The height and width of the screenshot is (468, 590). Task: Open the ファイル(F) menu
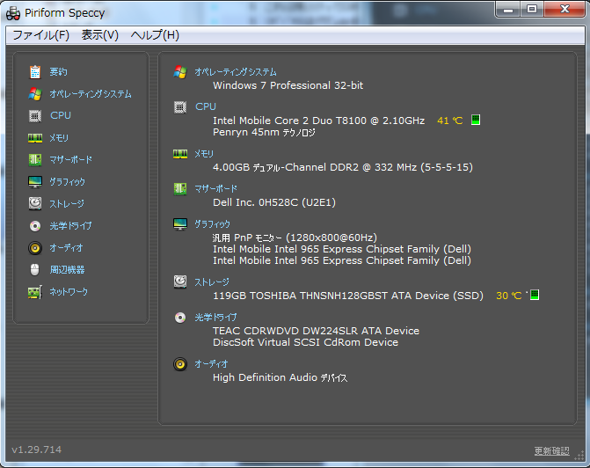tap(41, 35)
